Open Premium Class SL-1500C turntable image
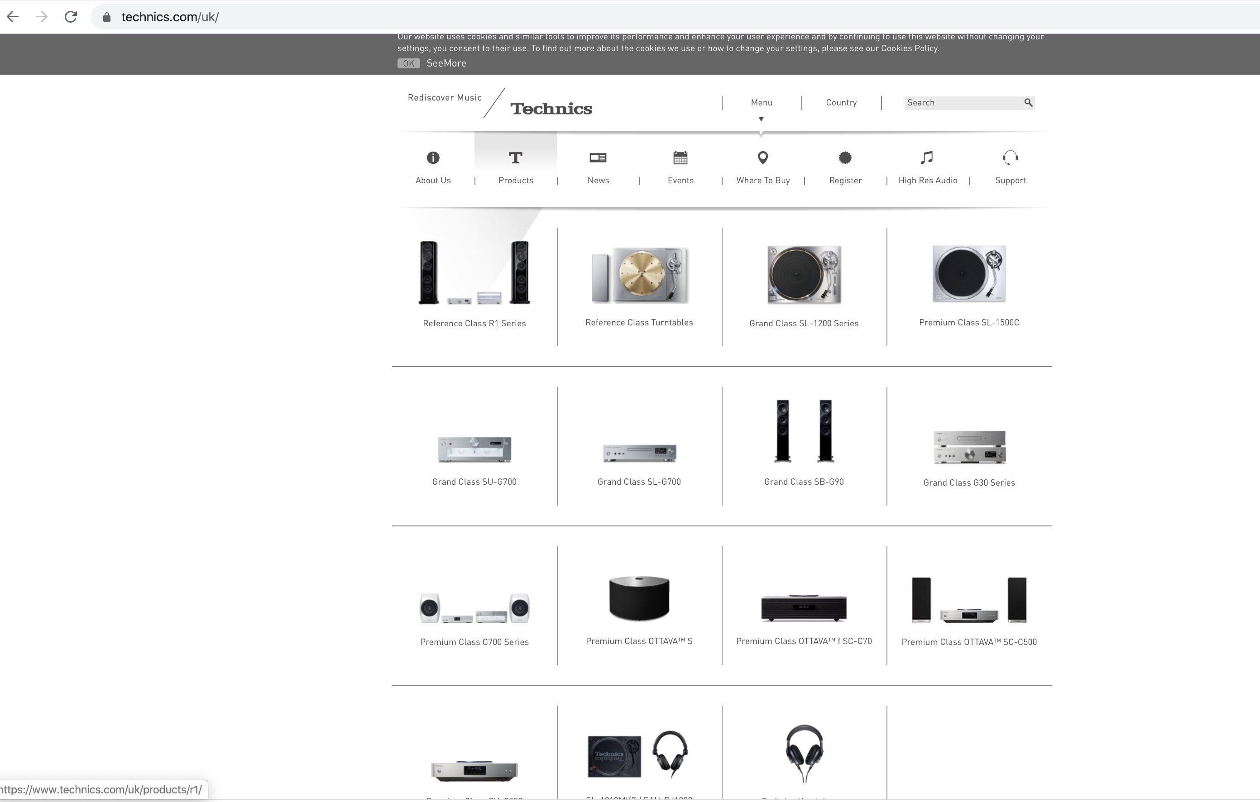The image size is (1260, 802). [x=969, y=274]
